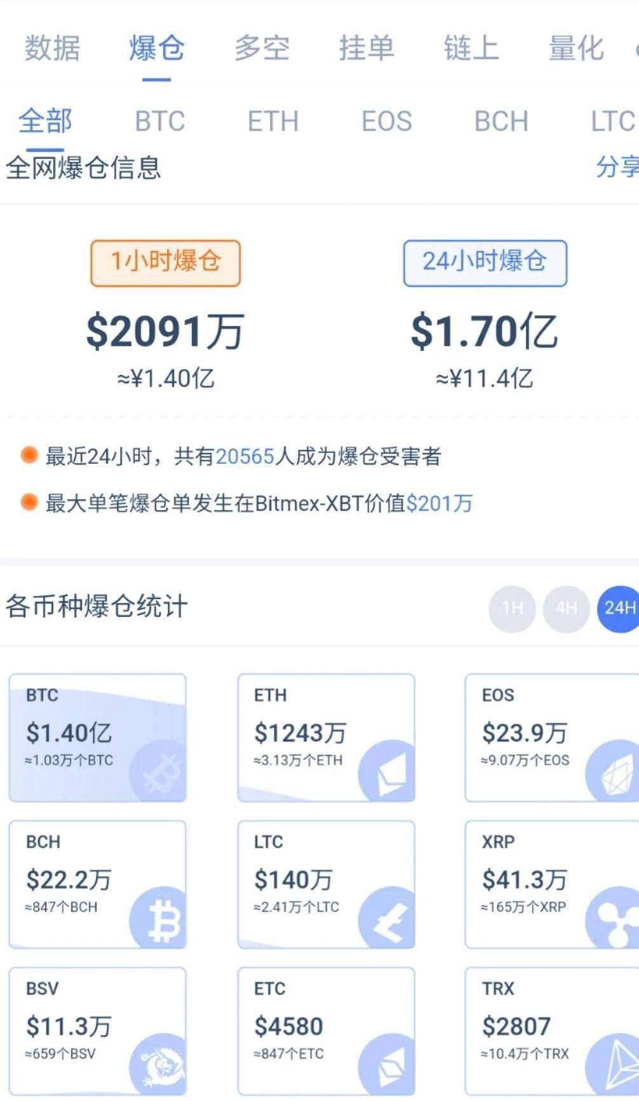Tap the 分享 share link

pyautogui.click(x=617, y=167)
